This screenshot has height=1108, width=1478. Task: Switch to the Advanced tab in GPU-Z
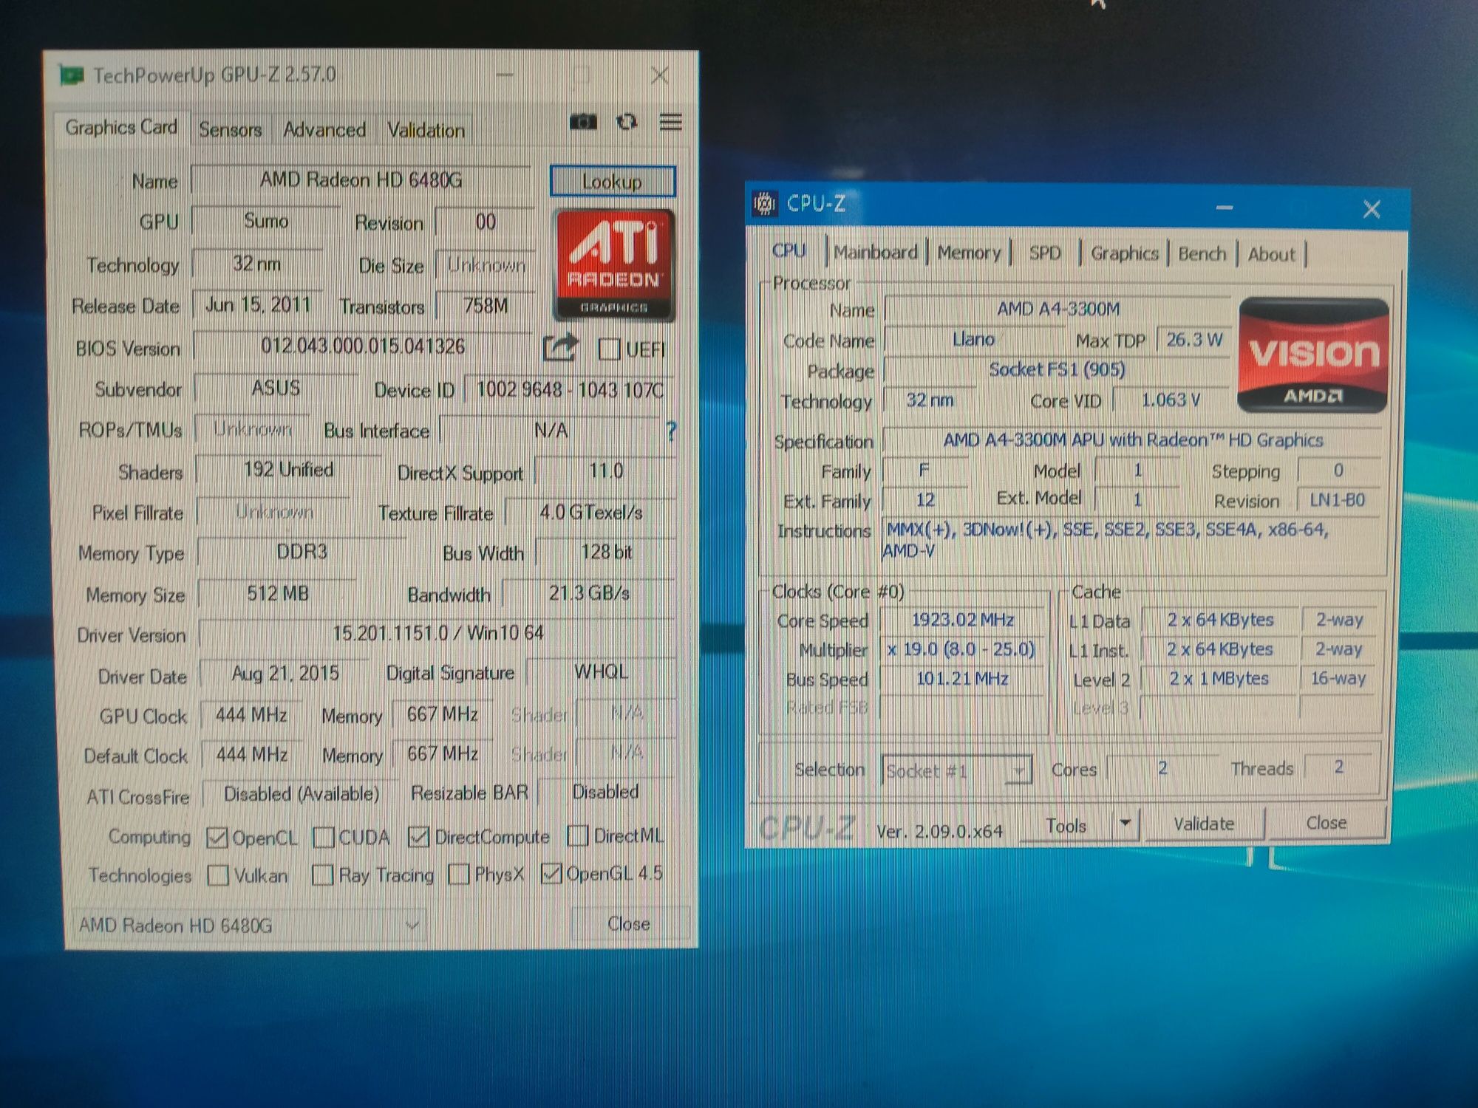coord(324,130)
